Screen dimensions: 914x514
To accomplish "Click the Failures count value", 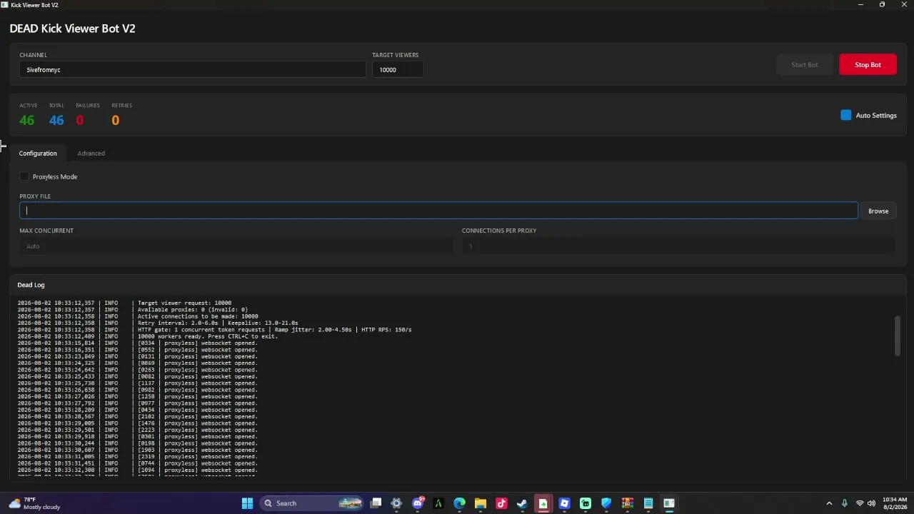I will point(80,120).
